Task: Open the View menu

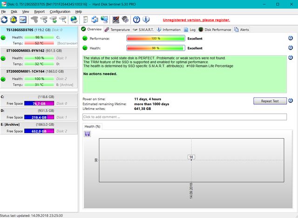Action: (26, 12)
